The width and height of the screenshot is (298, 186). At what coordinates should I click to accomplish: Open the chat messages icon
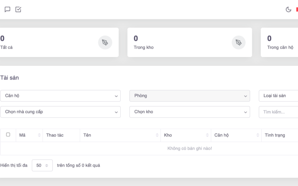7,9
